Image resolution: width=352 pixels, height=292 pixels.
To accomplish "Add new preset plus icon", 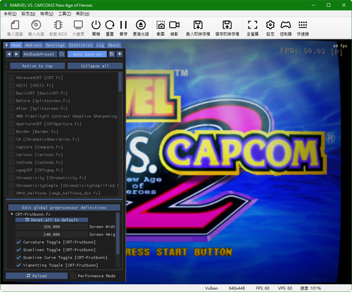I will (120, 54).
